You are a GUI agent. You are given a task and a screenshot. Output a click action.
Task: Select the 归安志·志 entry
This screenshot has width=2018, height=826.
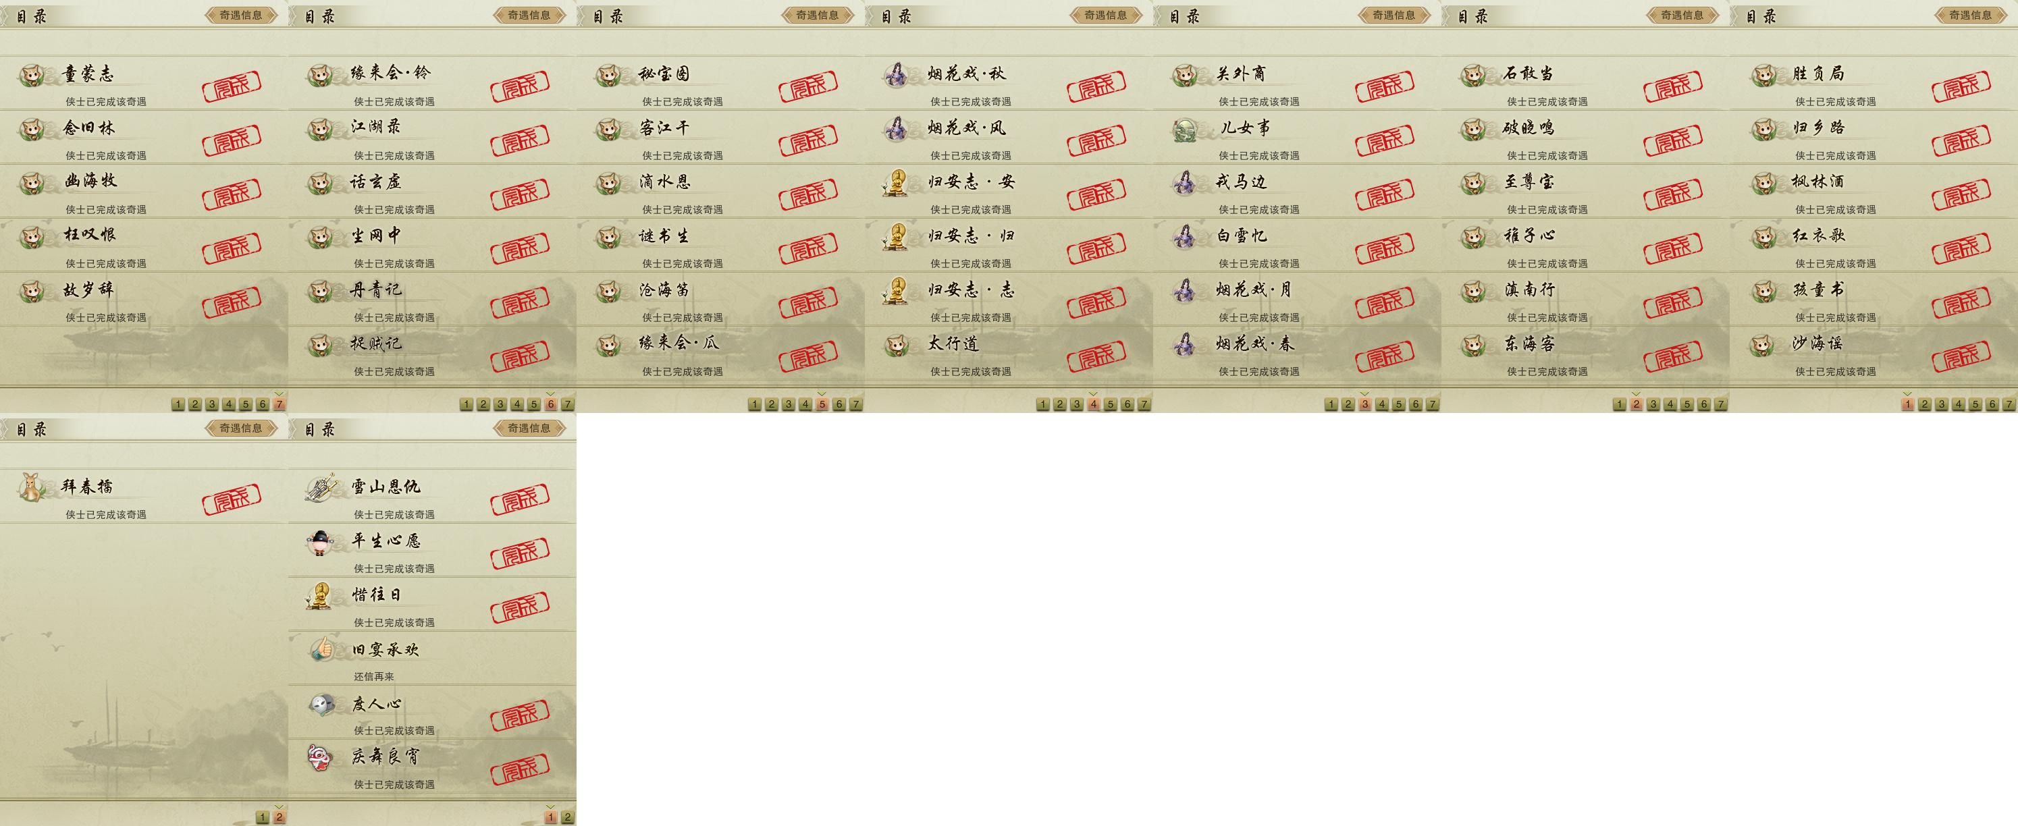1009,299
